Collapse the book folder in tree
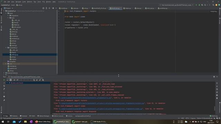Image resolution: width=221 pixels, height=124 pixels. (x=6, y=13)
